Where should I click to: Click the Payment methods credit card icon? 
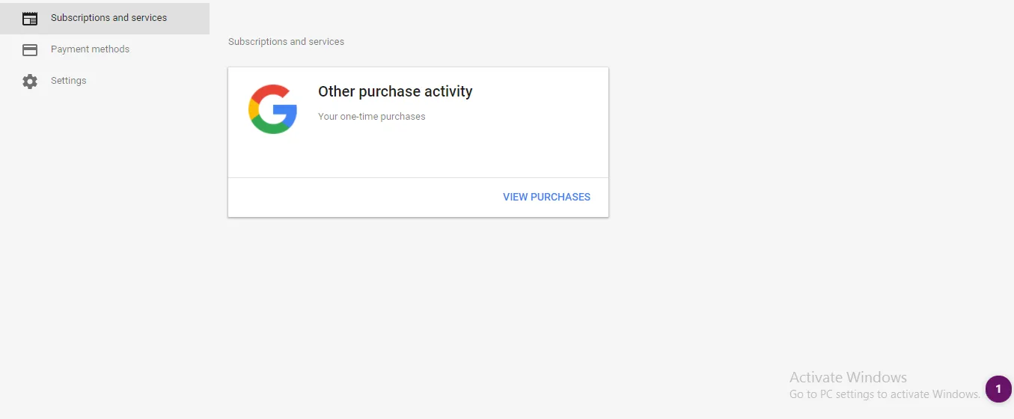[x=30, y=50]
